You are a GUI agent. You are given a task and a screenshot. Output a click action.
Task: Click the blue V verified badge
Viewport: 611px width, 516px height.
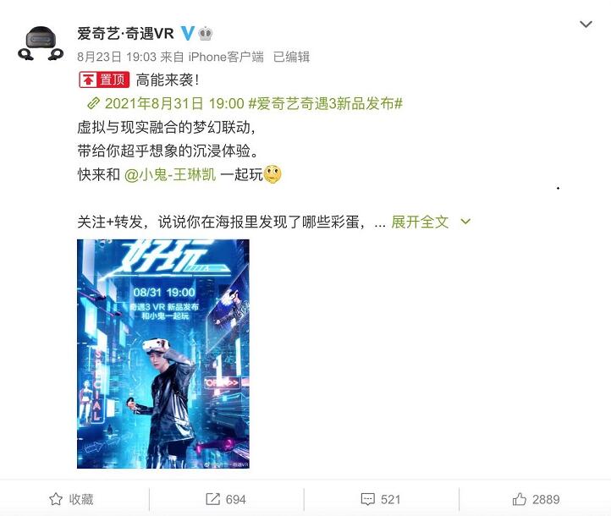click(x=187, y=34)
